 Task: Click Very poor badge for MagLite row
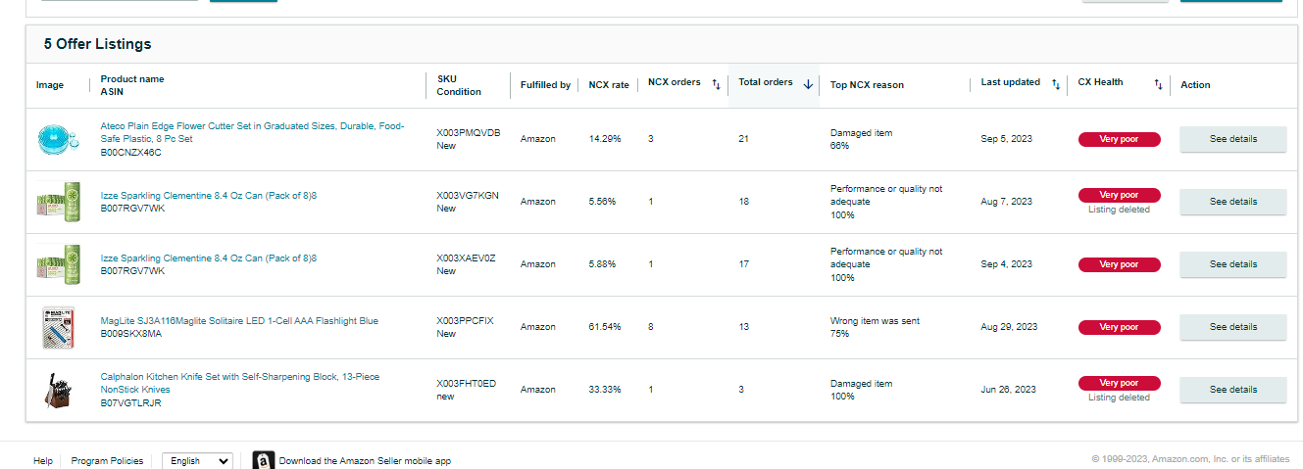(1119, 327)
